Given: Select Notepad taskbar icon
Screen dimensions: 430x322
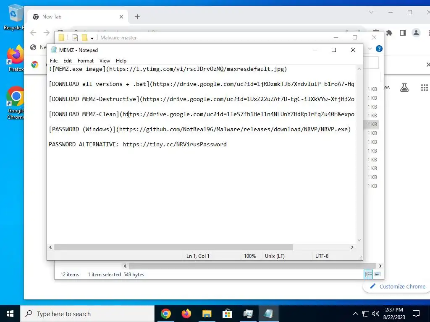Looking at the screenshot, I should [268, 314].
